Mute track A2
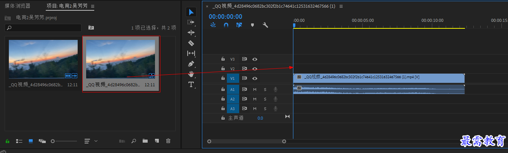Image resolution: width=508 pixels, height=153 pixels. [x=255, y=99]
